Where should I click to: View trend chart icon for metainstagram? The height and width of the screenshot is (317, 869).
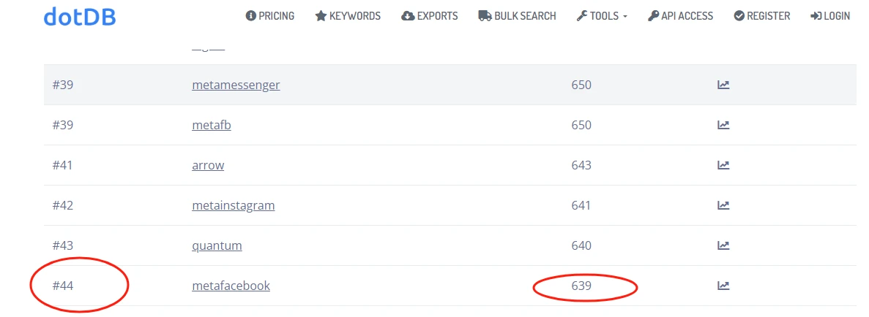pyautogui.click(x=723, y=205)
